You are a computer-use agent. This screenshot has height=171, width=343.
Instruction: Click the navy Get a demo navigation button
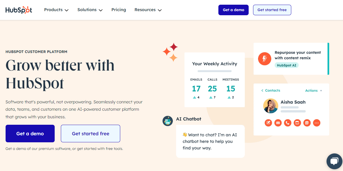[233, 10]
